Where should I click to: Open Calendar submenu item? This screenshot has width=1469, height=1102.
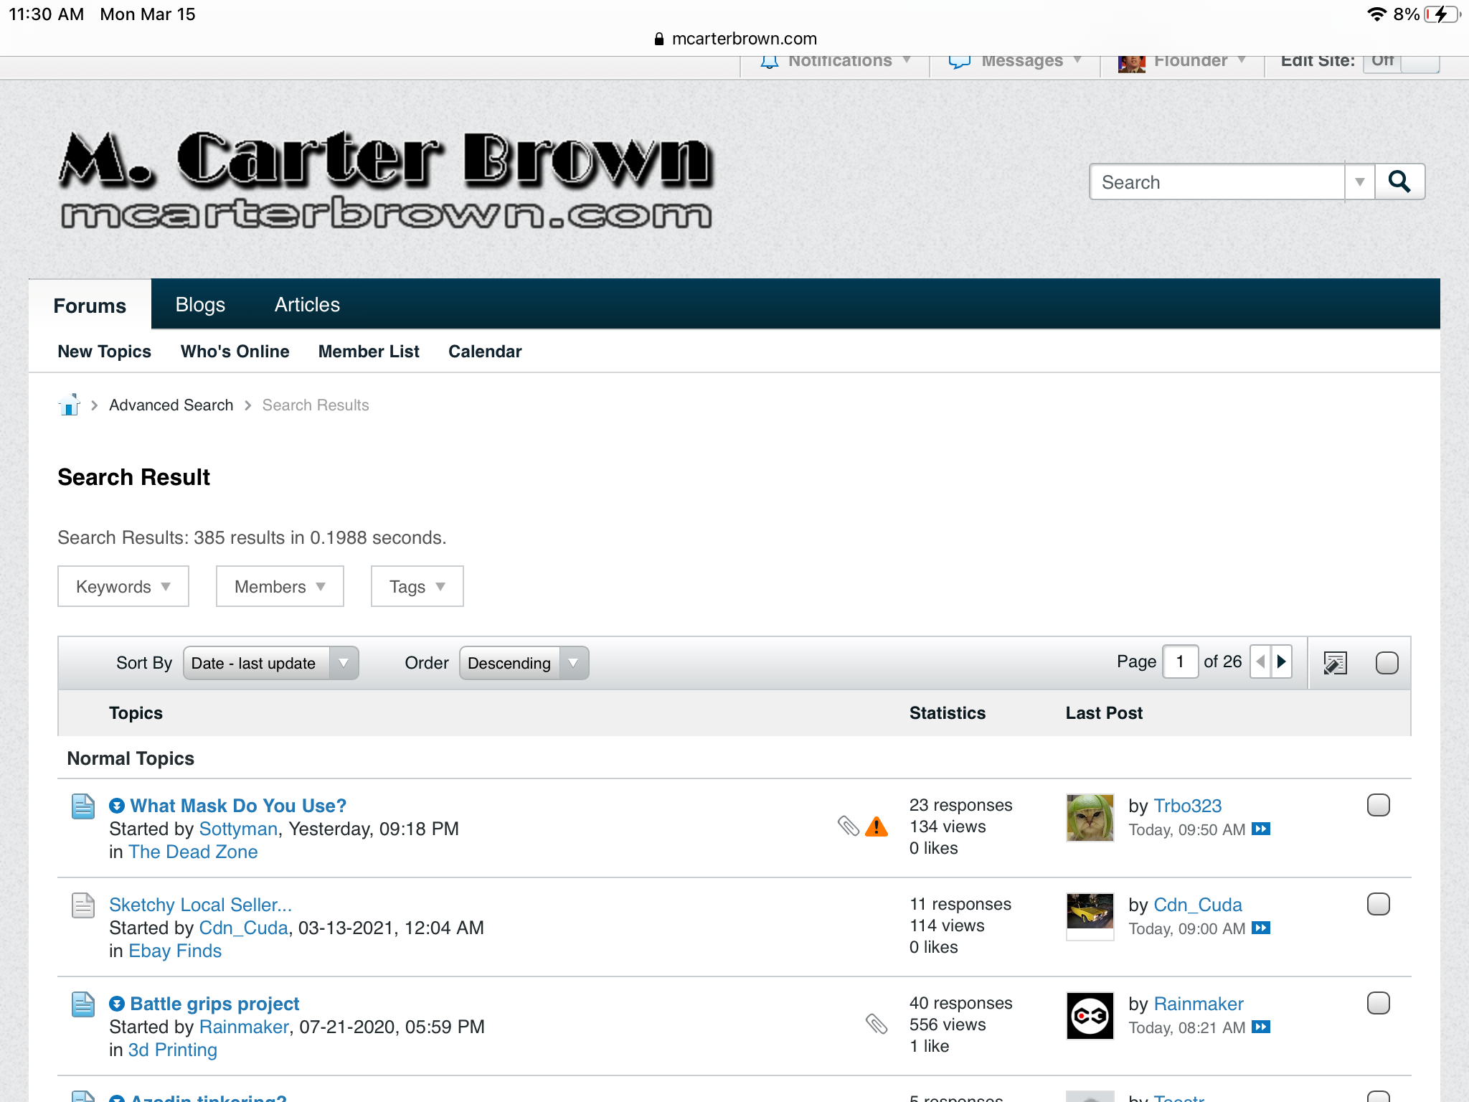click(485, 352)
